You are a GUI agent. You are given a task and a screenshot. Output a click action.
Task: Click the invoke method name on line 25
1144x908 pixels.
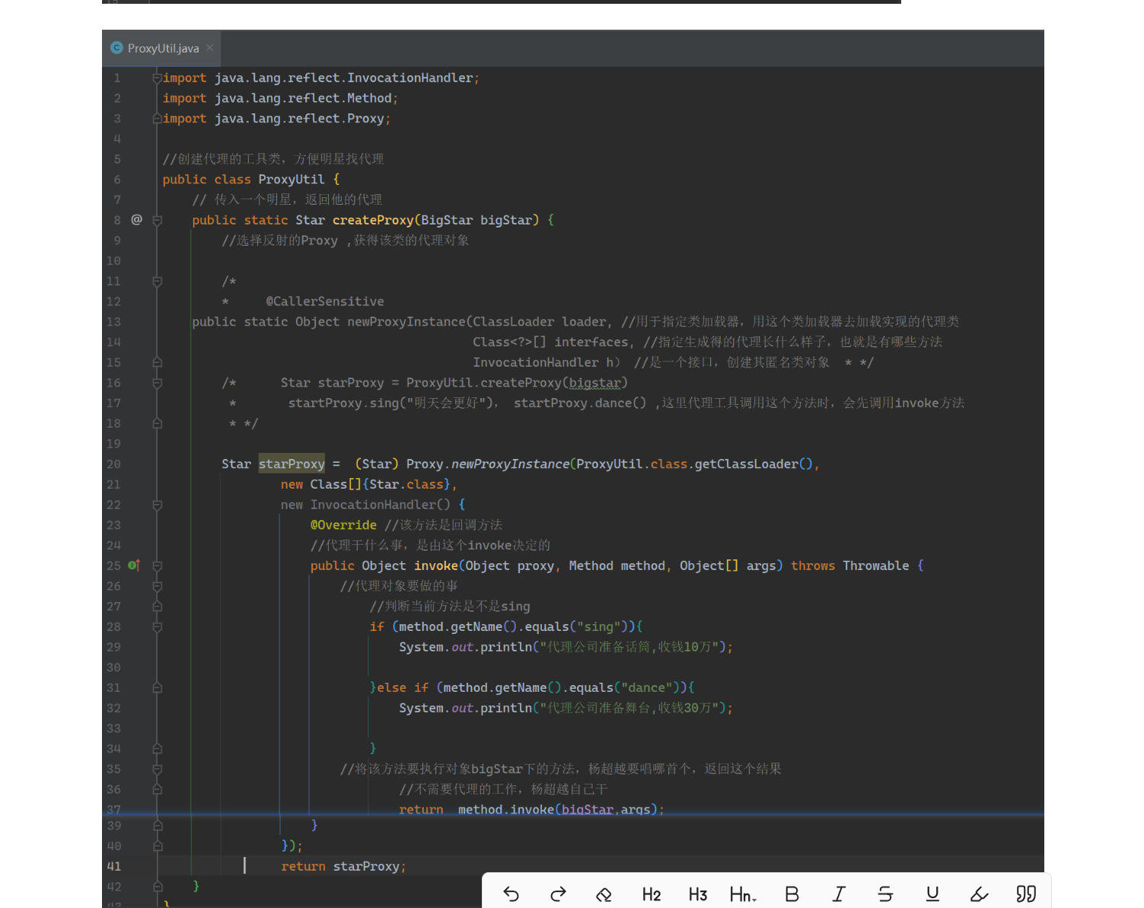coord(436,566)
